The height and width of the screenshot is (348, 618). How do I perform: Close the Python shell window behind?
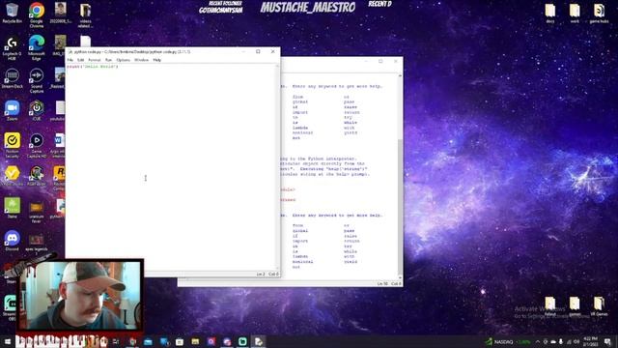tap(395, 61)
